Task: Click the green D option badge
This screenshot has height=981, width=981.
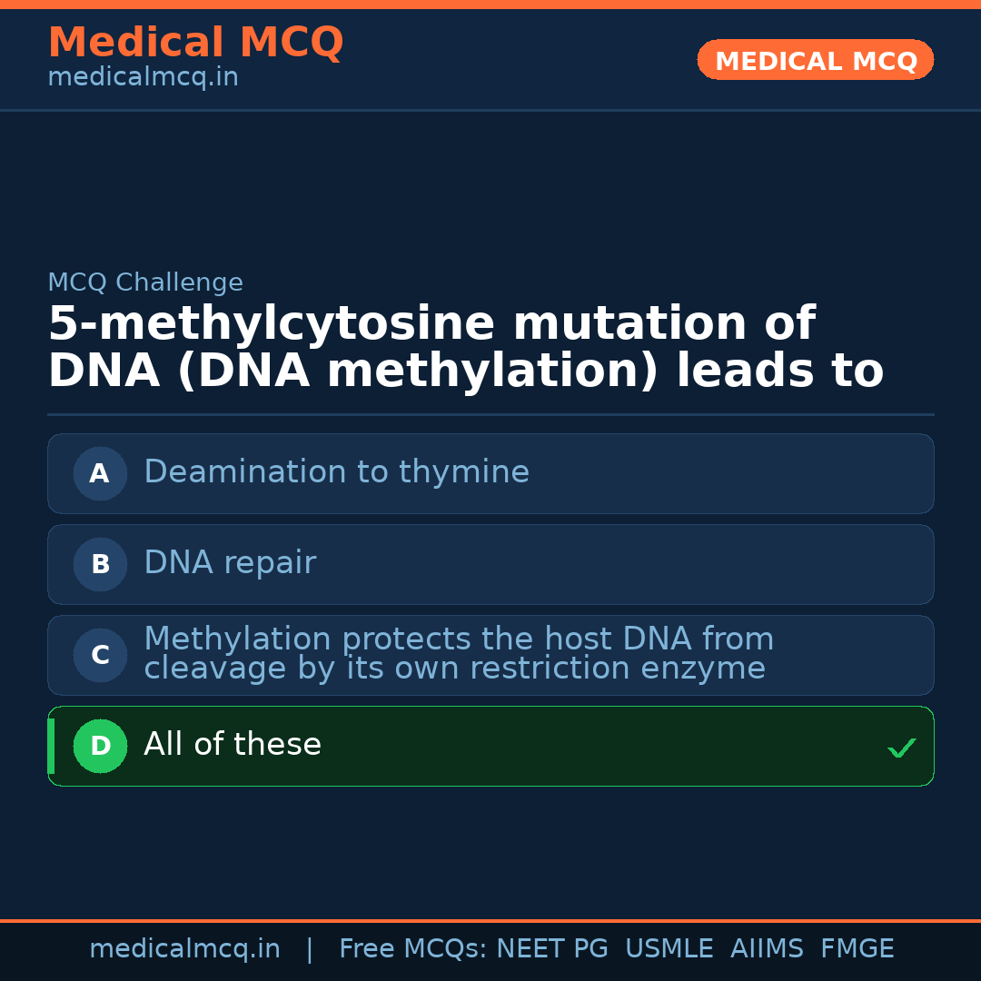Action: [100, 746]
